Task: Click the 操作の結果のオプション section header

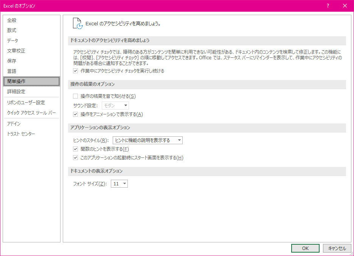Action: tap(207, 84)
